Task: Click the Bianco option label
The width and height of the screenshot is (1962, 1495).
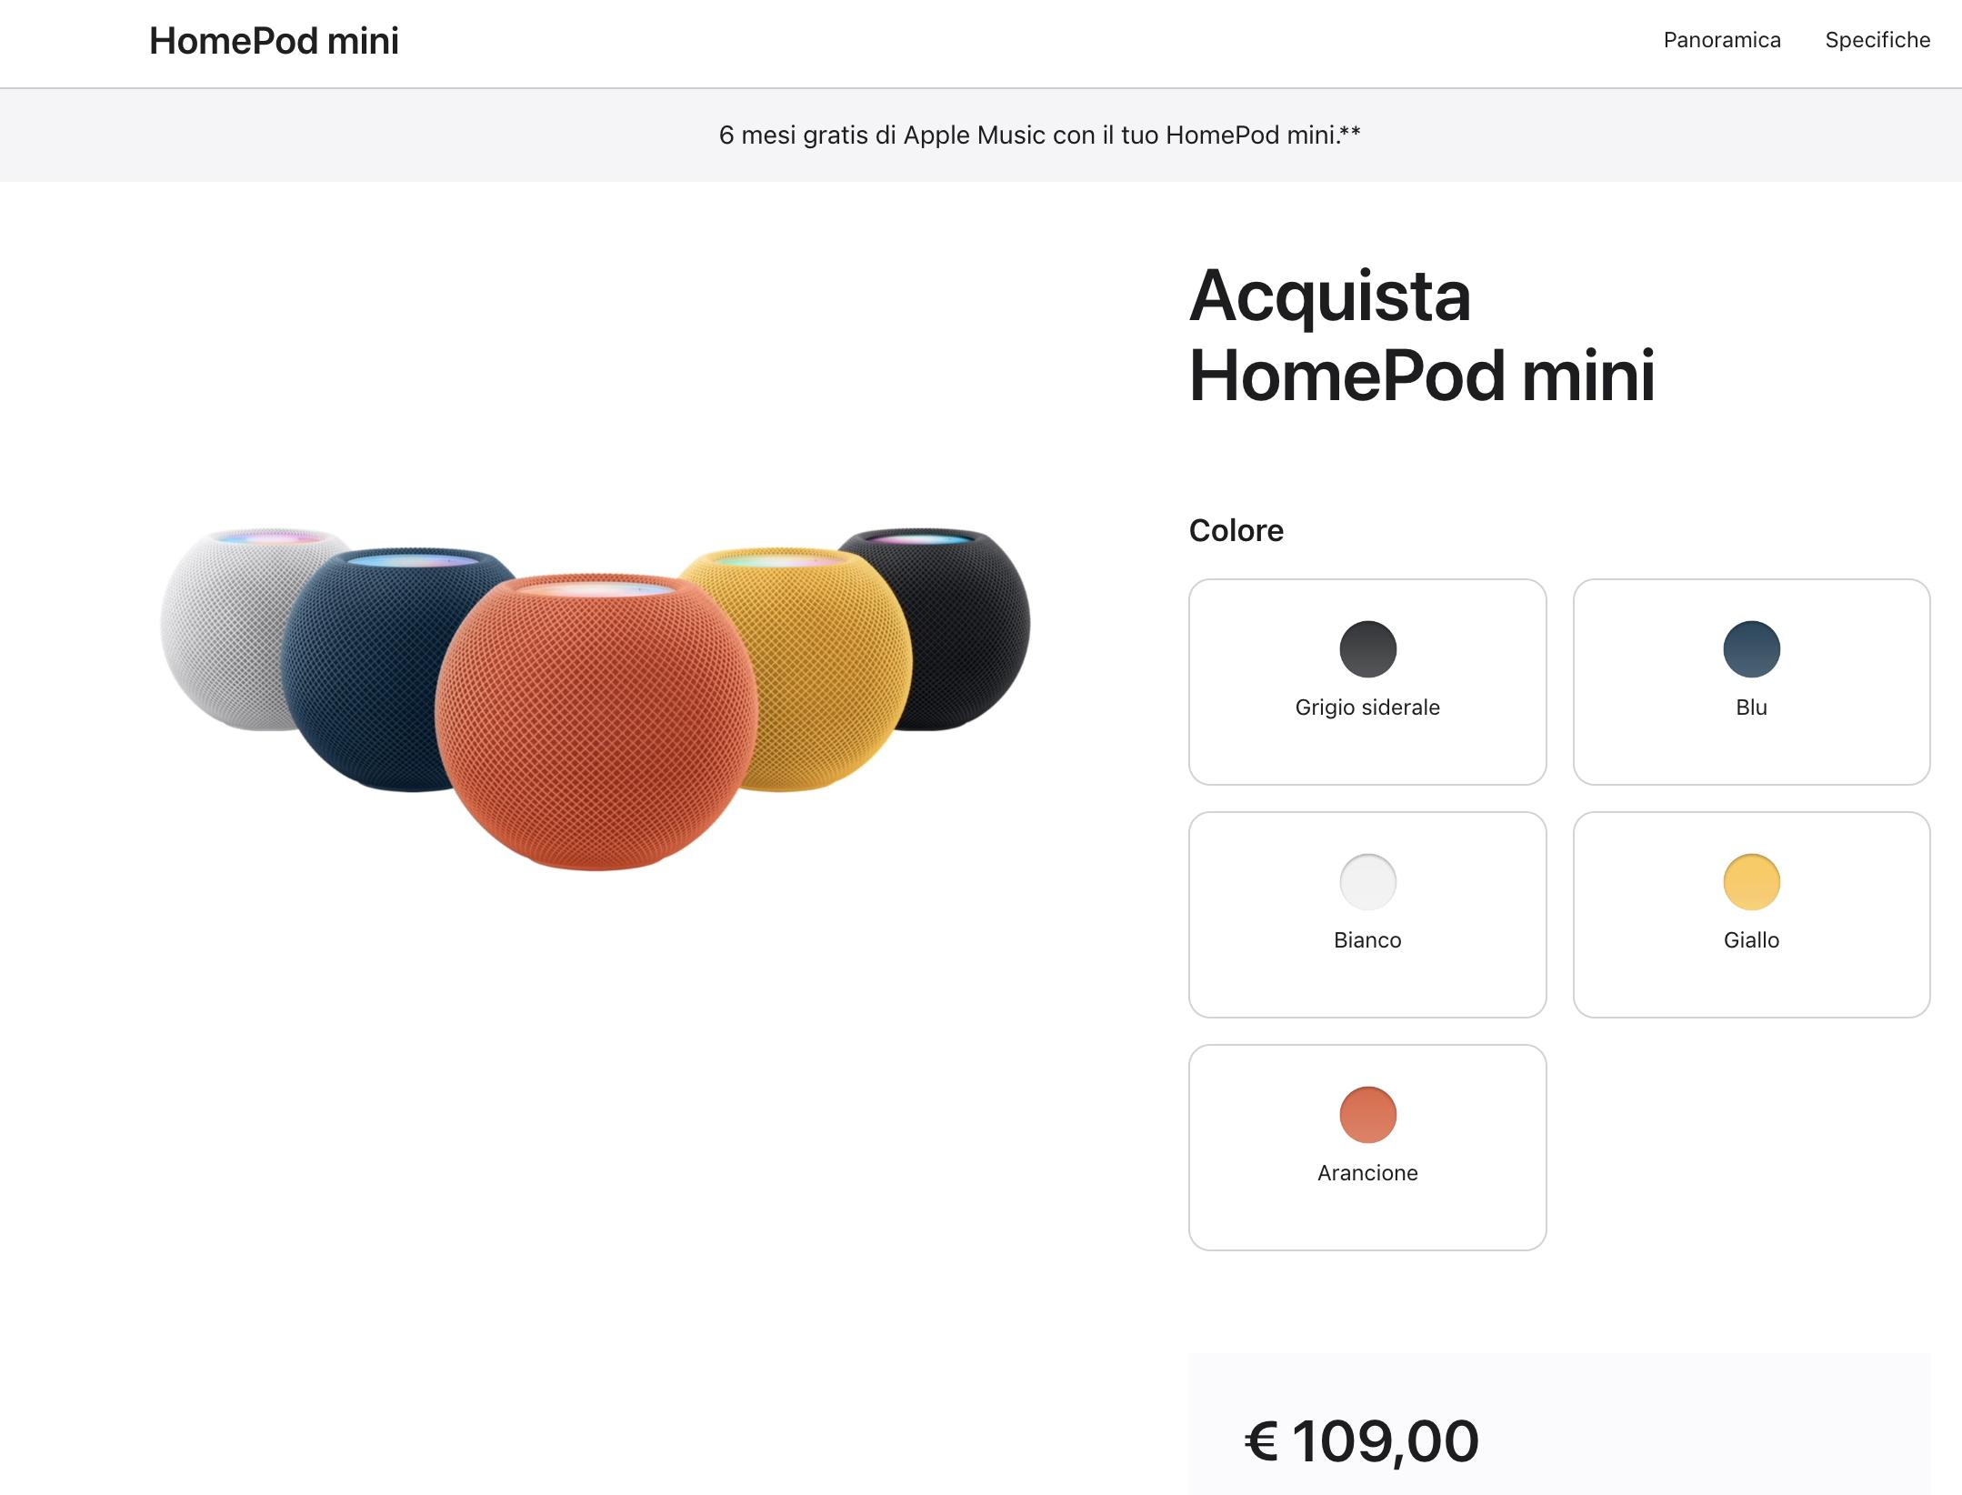Action: pyautogui.click(x=1367, y=940)
